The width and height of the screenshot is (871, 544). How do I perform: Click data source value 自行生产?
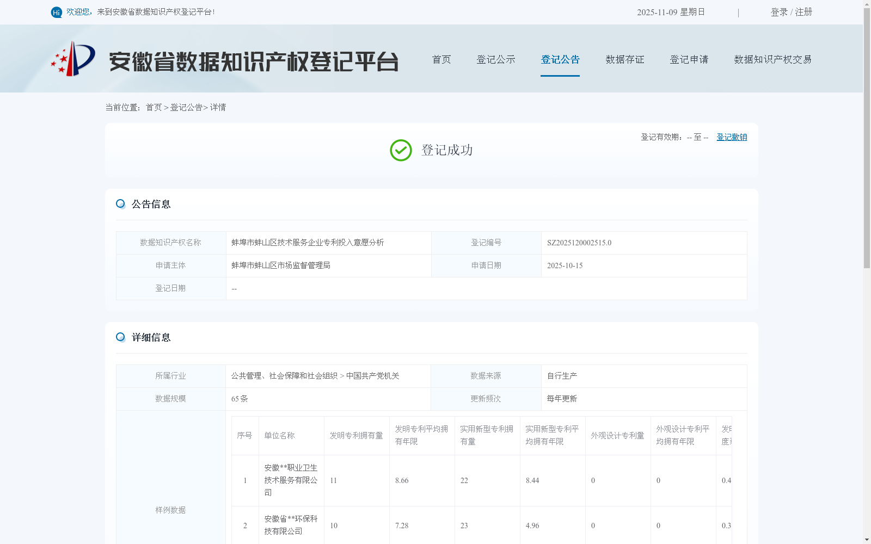point(562,376)
